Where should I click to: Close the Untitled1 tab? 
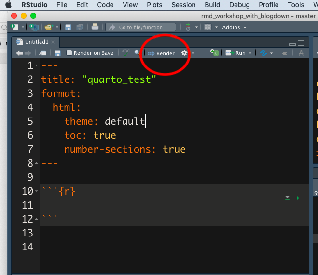point(53,42)
